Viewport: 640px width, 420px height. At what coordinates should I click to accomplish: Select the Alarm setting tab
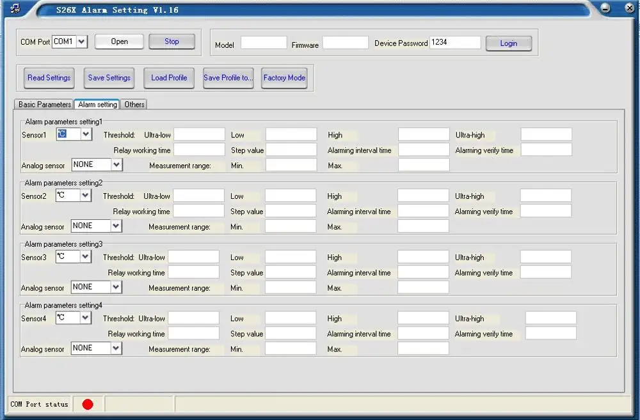97,104
